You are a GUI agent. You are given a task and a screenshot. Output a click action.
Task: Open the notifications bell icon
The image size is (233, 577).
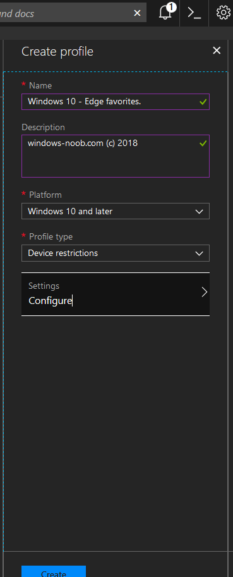(x=165, y=13)
